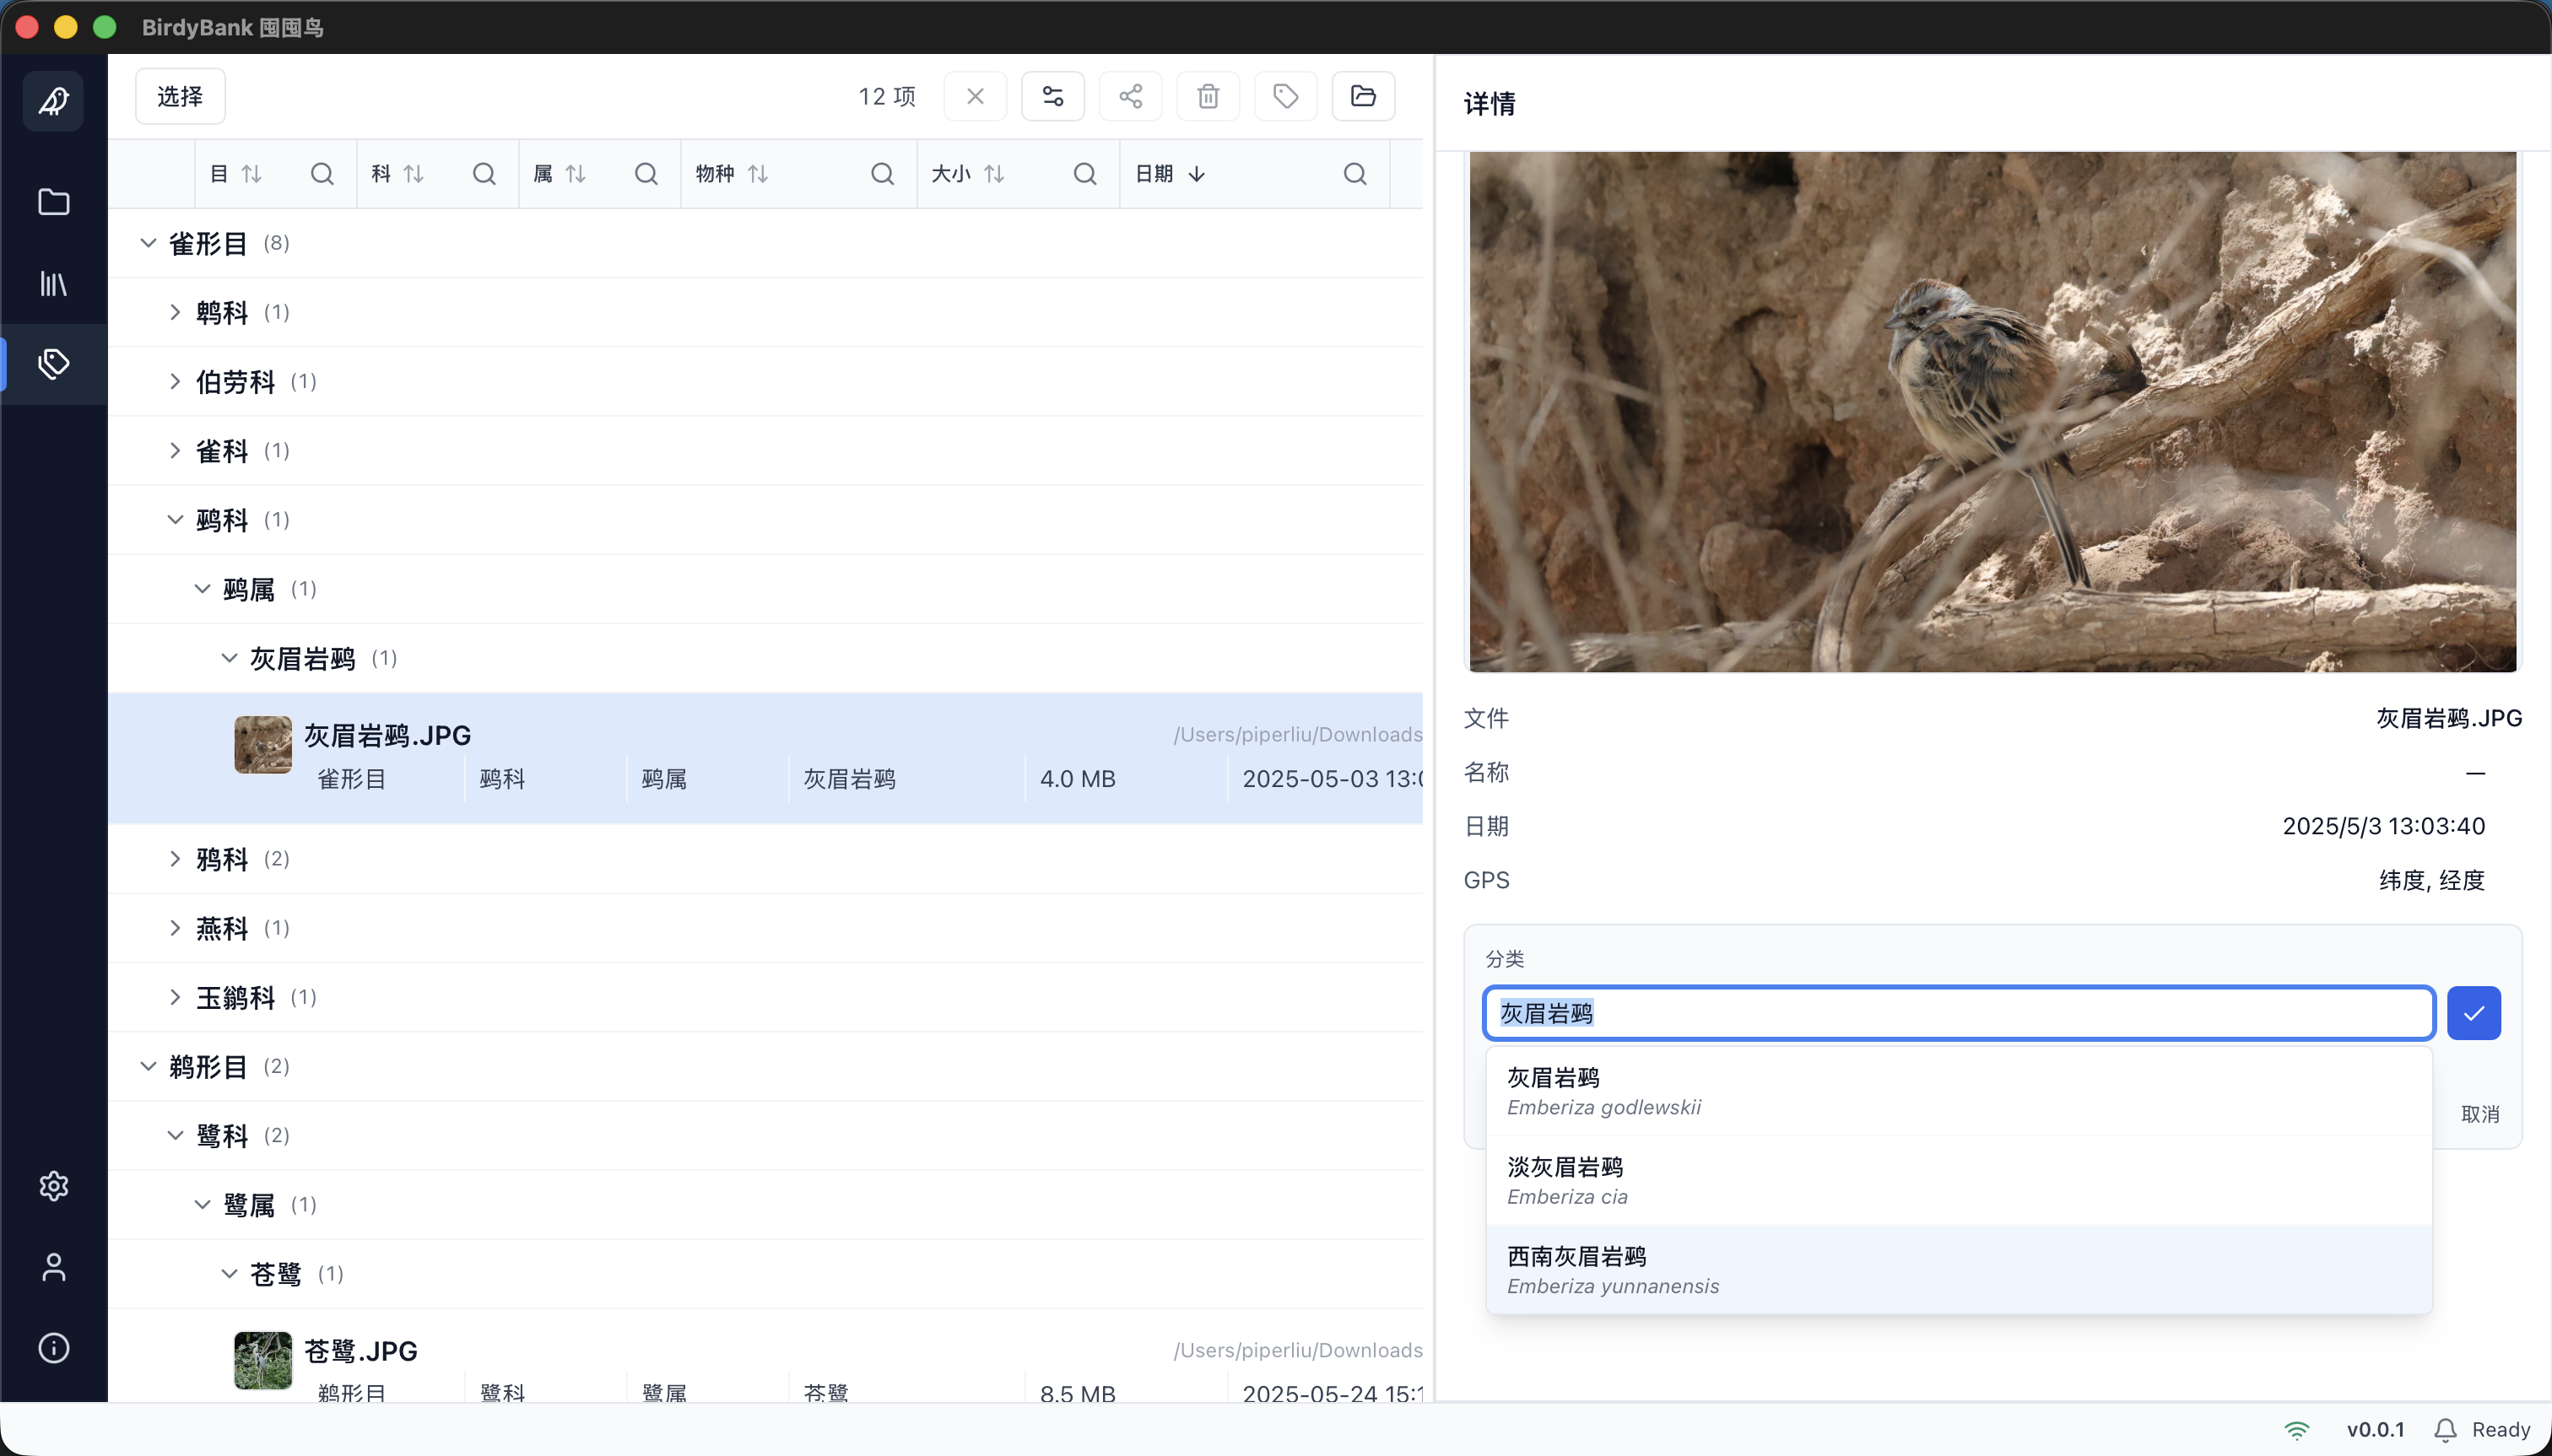This screenshot has width=2552, height=1456.
Task: Open the filter options in toolbar
Action: [x=1052, y=96]
